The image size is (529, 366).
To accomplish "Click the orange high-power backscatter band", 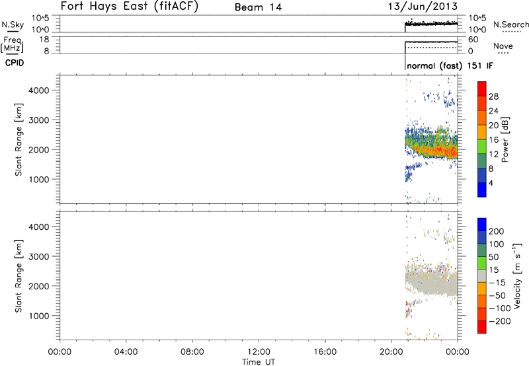I will (x=438, y=151).
